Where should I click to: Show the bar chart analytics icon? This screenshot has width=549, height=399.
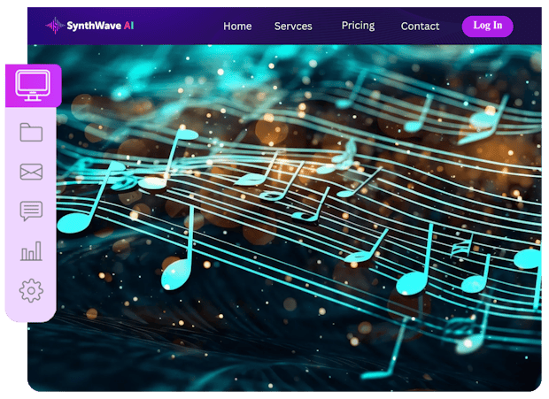31,251
